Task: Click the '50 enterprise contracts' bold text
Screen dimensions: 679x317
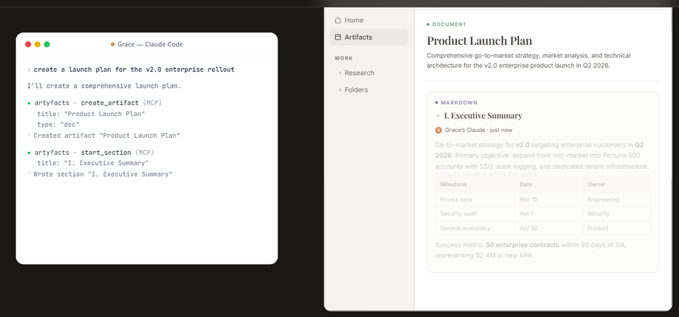Action: point(522,245)
